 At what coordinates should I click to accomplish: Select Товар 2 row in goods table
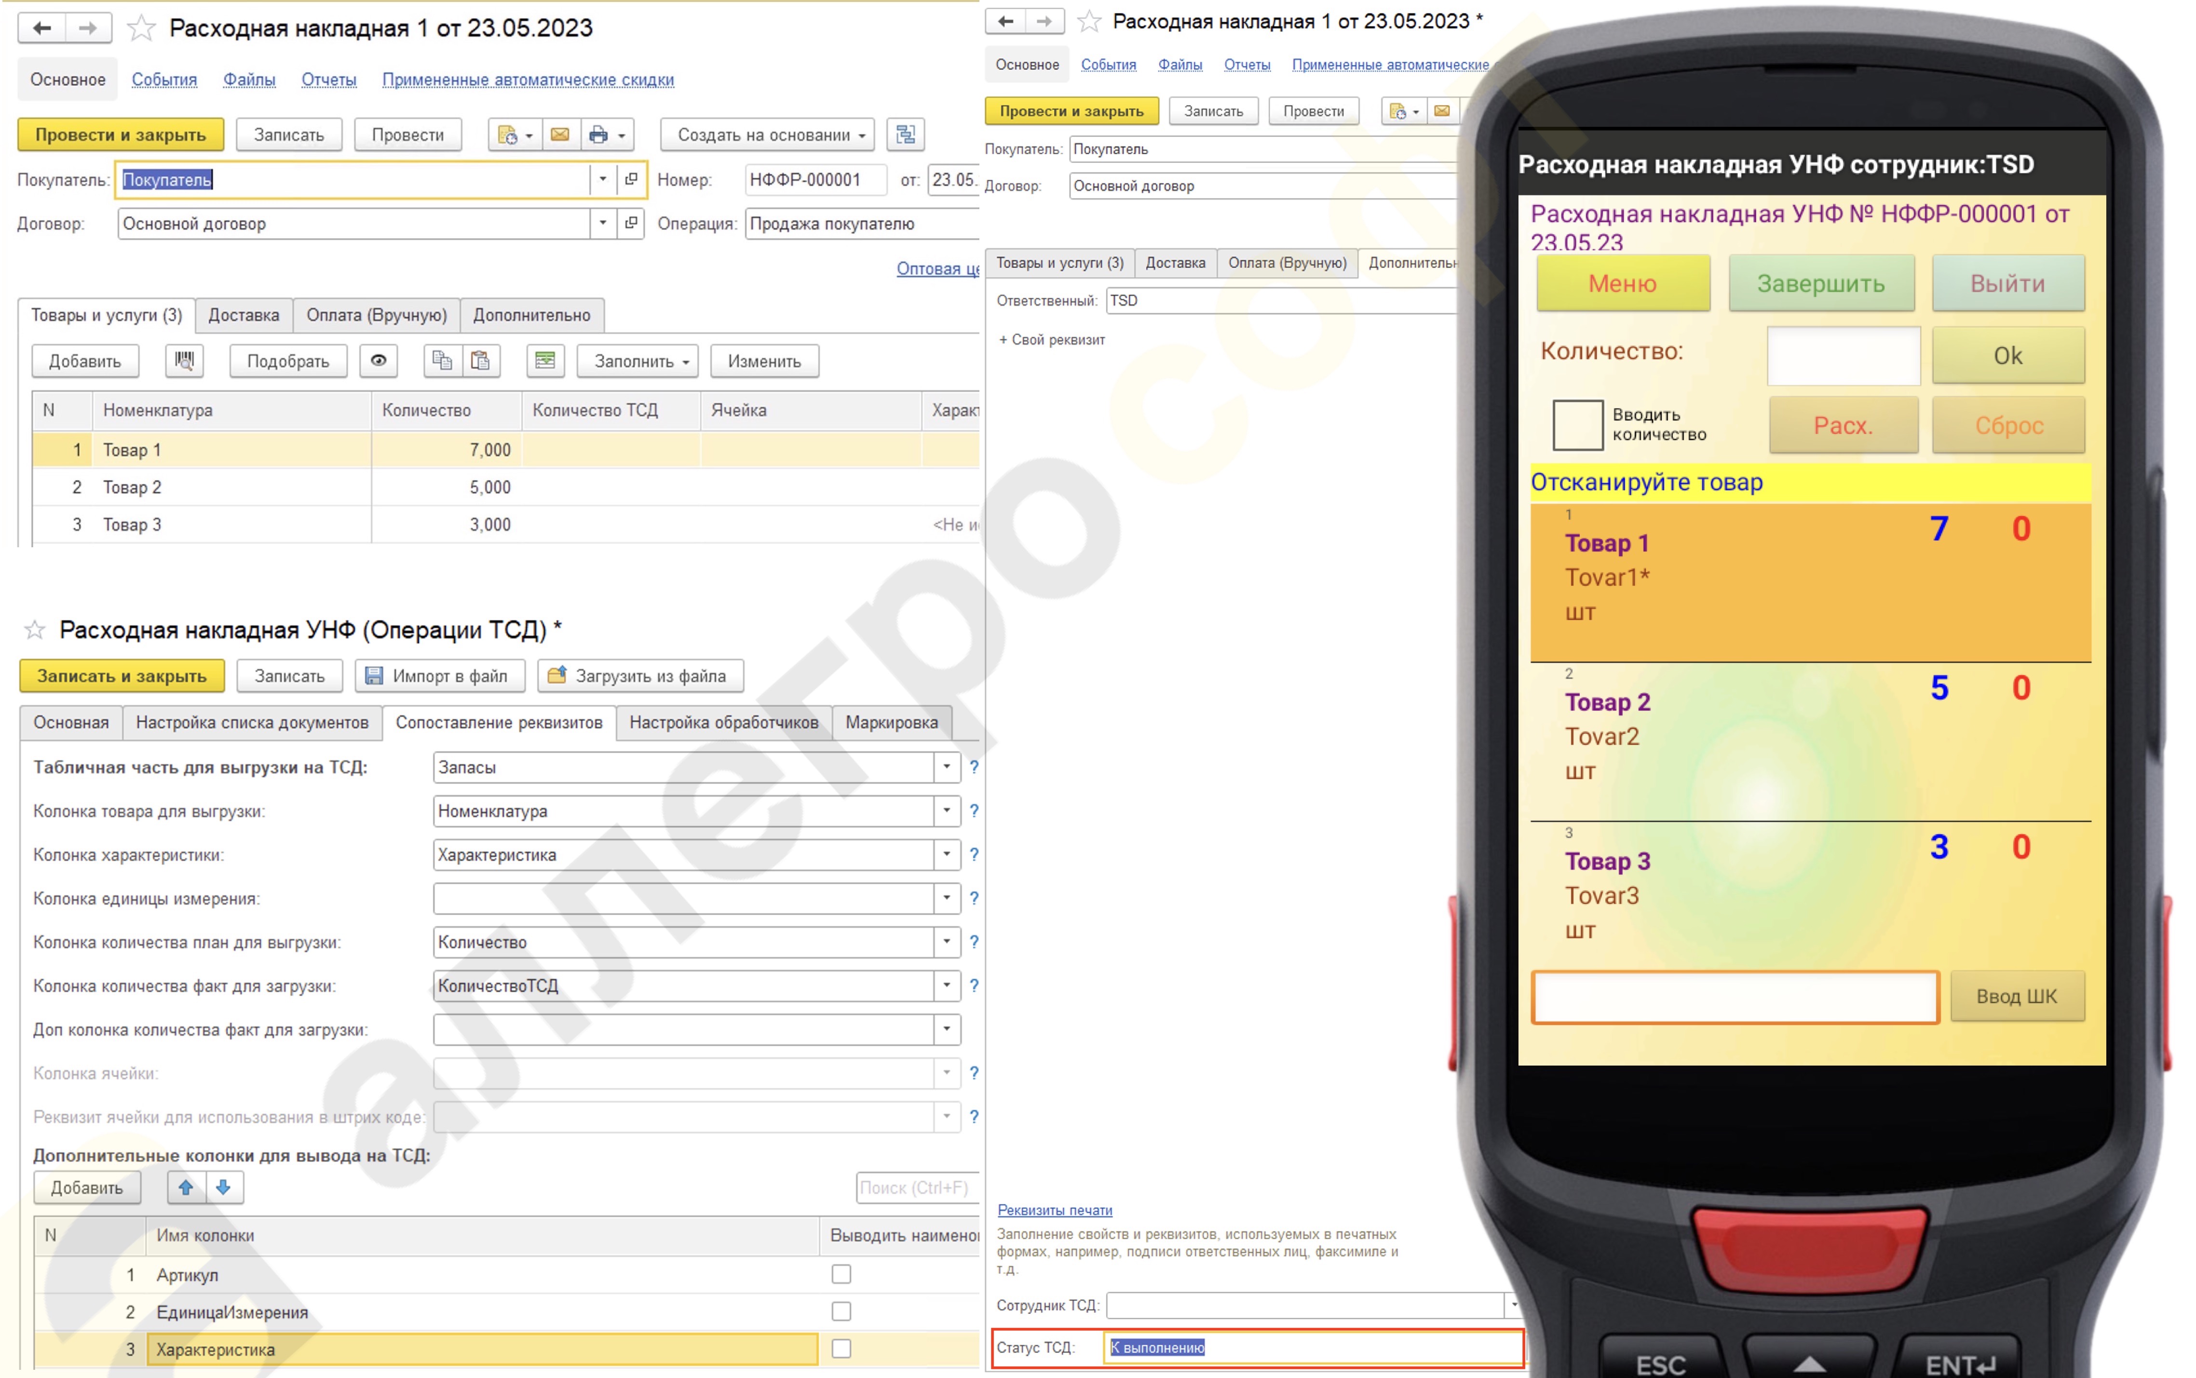click(x=506, y=487)
